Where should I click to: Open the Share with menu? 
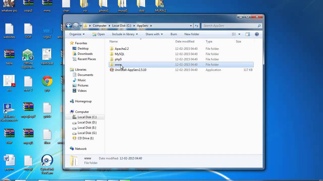[x=154, y=34]
